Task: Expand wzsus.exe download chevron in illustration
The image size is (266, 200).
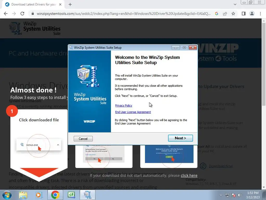Action: (x=58, y=145)
